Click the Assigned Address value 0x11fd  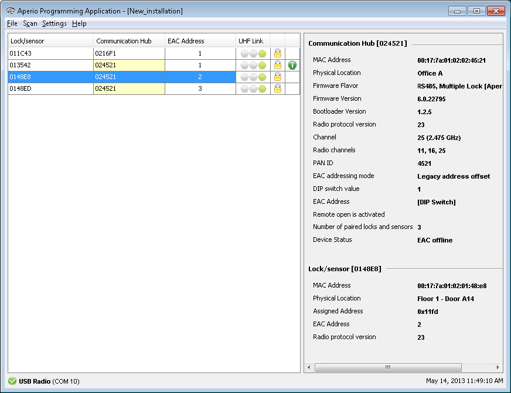[428, 312]
